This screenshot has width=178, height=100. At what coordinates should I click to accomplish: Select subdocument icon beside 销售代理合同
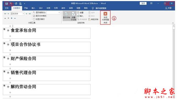4,71
